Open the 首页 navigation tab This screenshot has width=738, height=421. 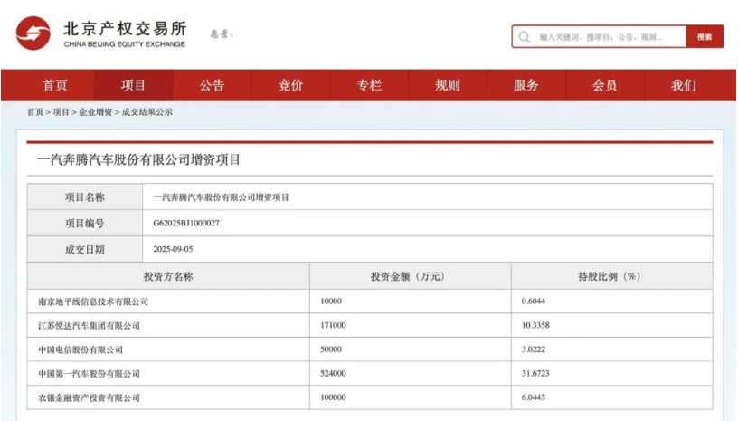(x=54, y=85)
